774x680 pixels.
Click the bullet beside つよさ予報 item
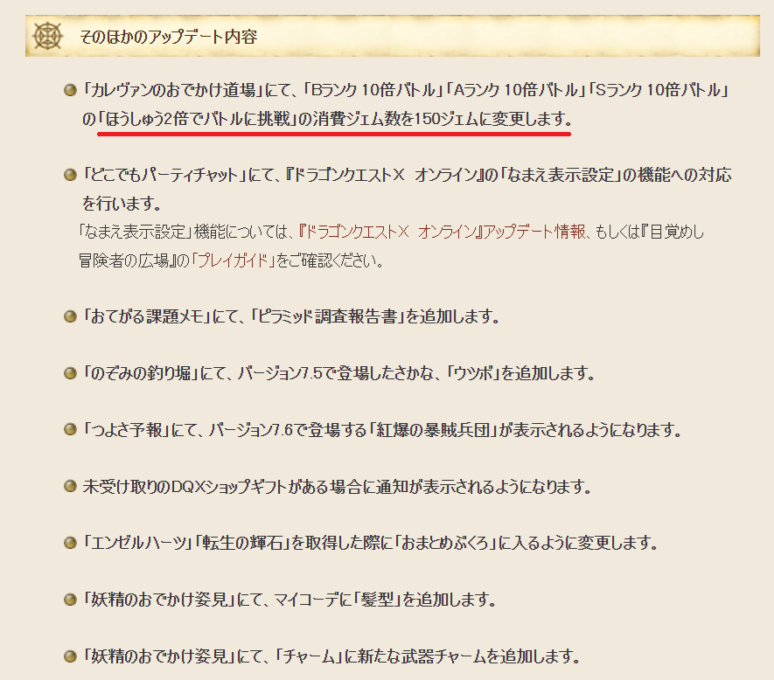[x=70, y=430]
